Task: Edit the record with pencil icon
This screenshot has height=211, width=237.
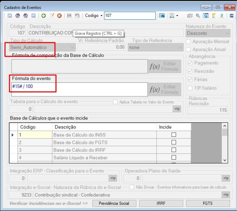Action: 52,15
